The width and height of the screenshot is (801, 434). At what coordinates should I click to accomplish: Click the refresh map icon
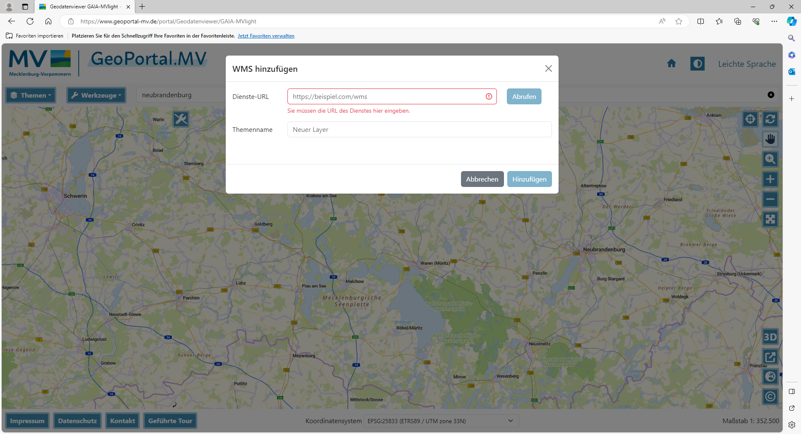[770, 119]
